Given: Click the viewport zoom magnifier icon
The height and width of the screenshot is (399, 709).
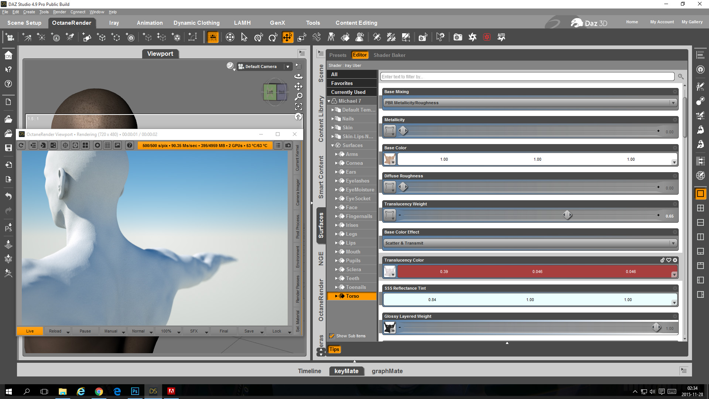Looking at the screenshot, I should point(298,97).
